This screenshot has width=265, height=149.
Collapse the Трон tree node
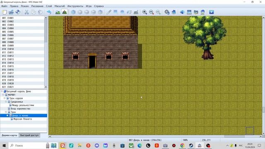tap(6, 112)
